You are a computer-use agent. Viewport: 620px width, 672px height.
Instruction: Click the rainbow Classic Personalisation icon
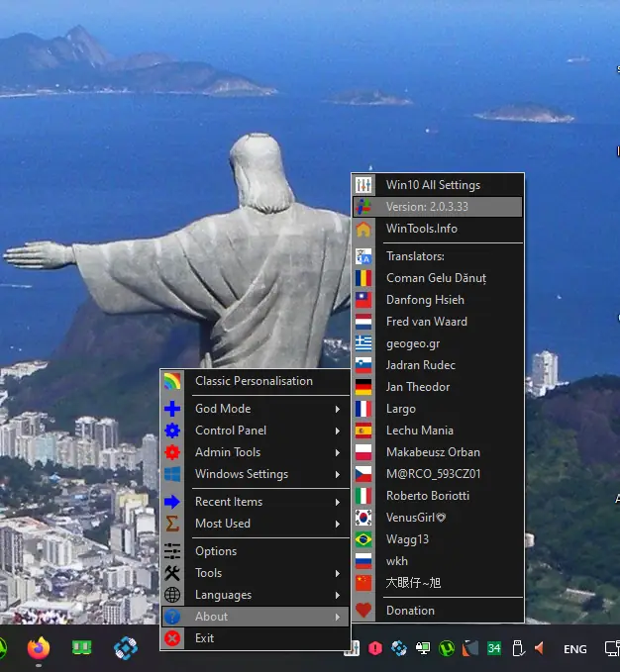click(172, 381)
